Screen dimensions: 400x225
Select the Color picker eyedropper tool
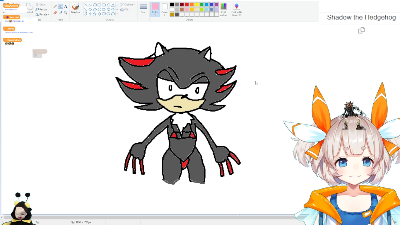pos(60,13)
